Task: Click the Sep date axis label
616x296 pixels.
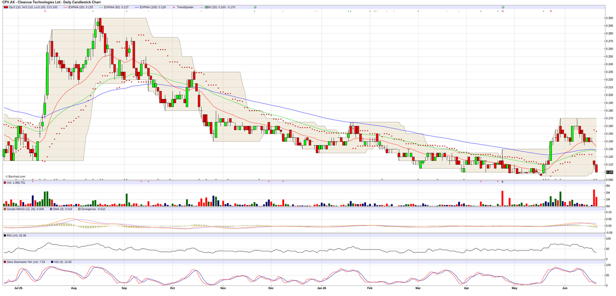Action: coord(124,289)
